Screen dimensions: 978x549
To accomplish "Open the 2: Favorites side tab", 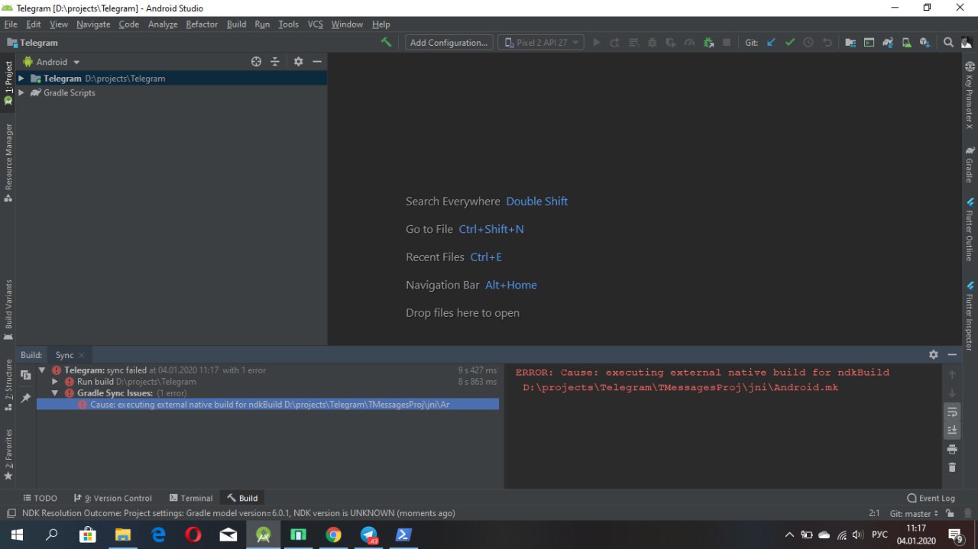I will [8, 454].
